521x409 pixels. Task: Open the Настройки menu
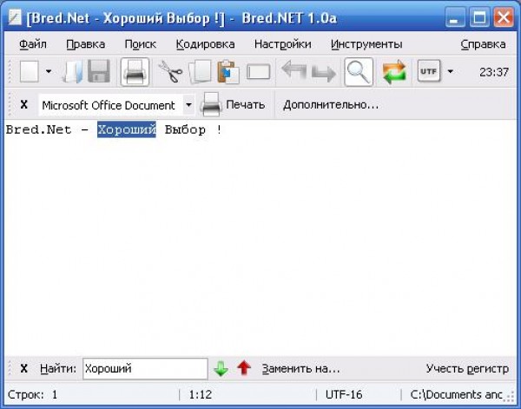pos(283,44)
